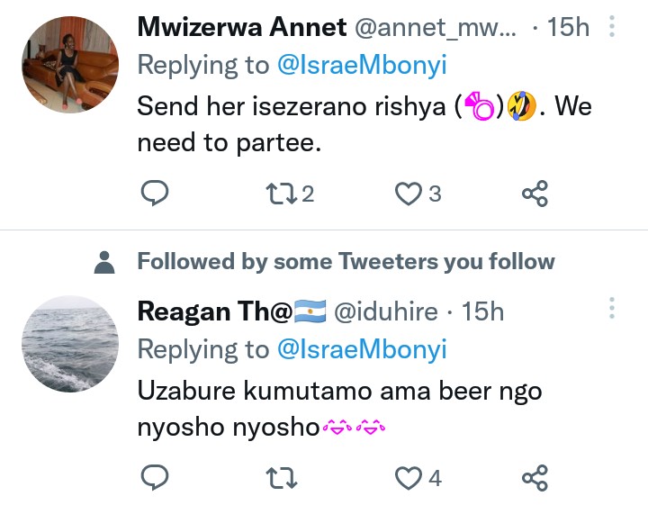Open more options on Mwizerwa Annet's tweet
This screenshot has height=514, width=648.
point(612,27)
